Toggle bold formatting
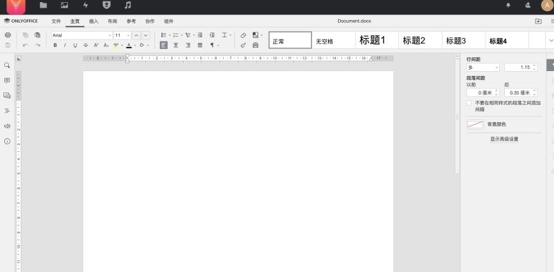The height and width of the screenshot is (272, 554). 55,45
